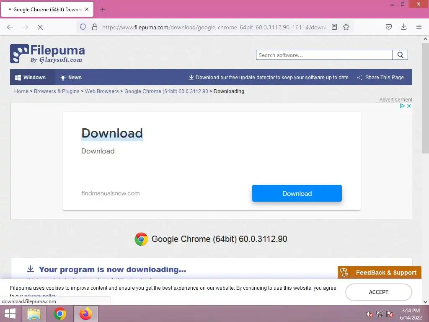
Task: View site security via the padlock icon
Action: (95, 27)
